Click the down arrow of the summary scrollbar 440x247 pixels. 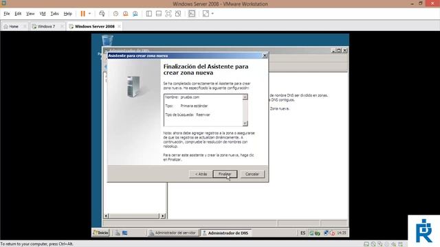coord(245,123)
